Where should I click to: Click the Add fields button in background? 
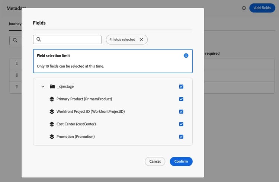click(262, 8)
